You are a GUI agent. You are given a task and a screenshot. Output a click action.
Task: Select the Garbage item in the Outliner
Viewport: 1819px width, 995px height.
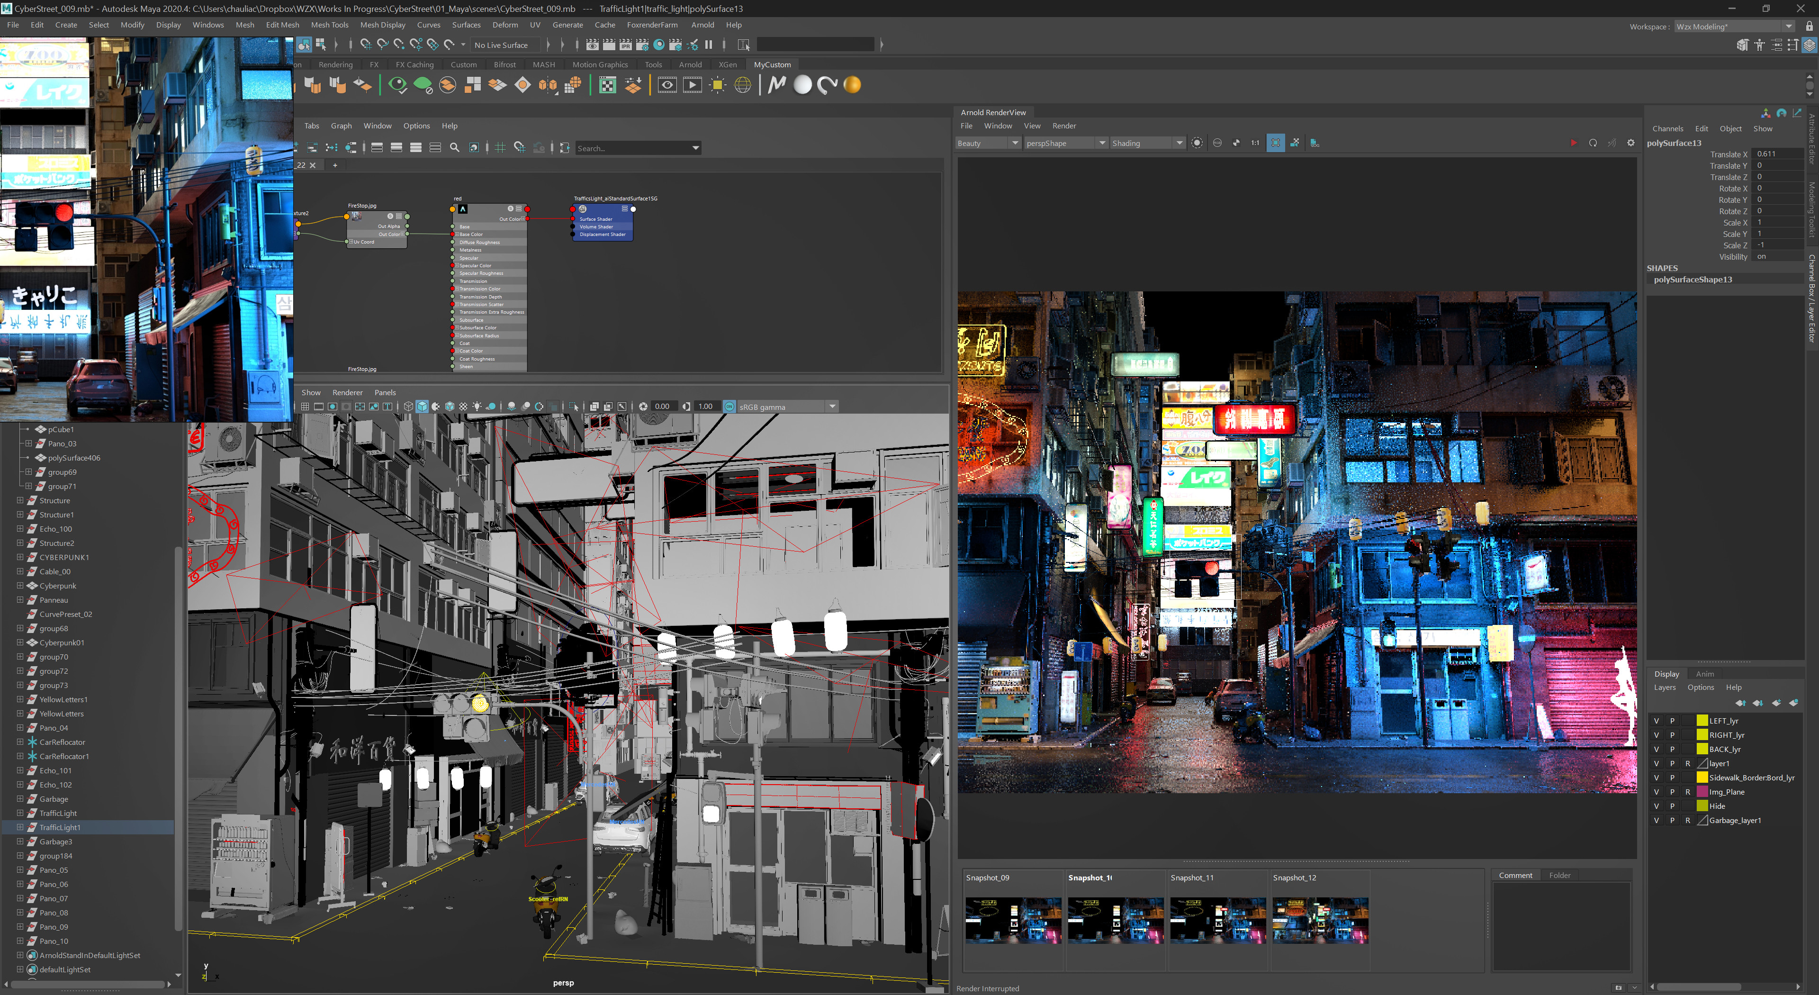54,799
